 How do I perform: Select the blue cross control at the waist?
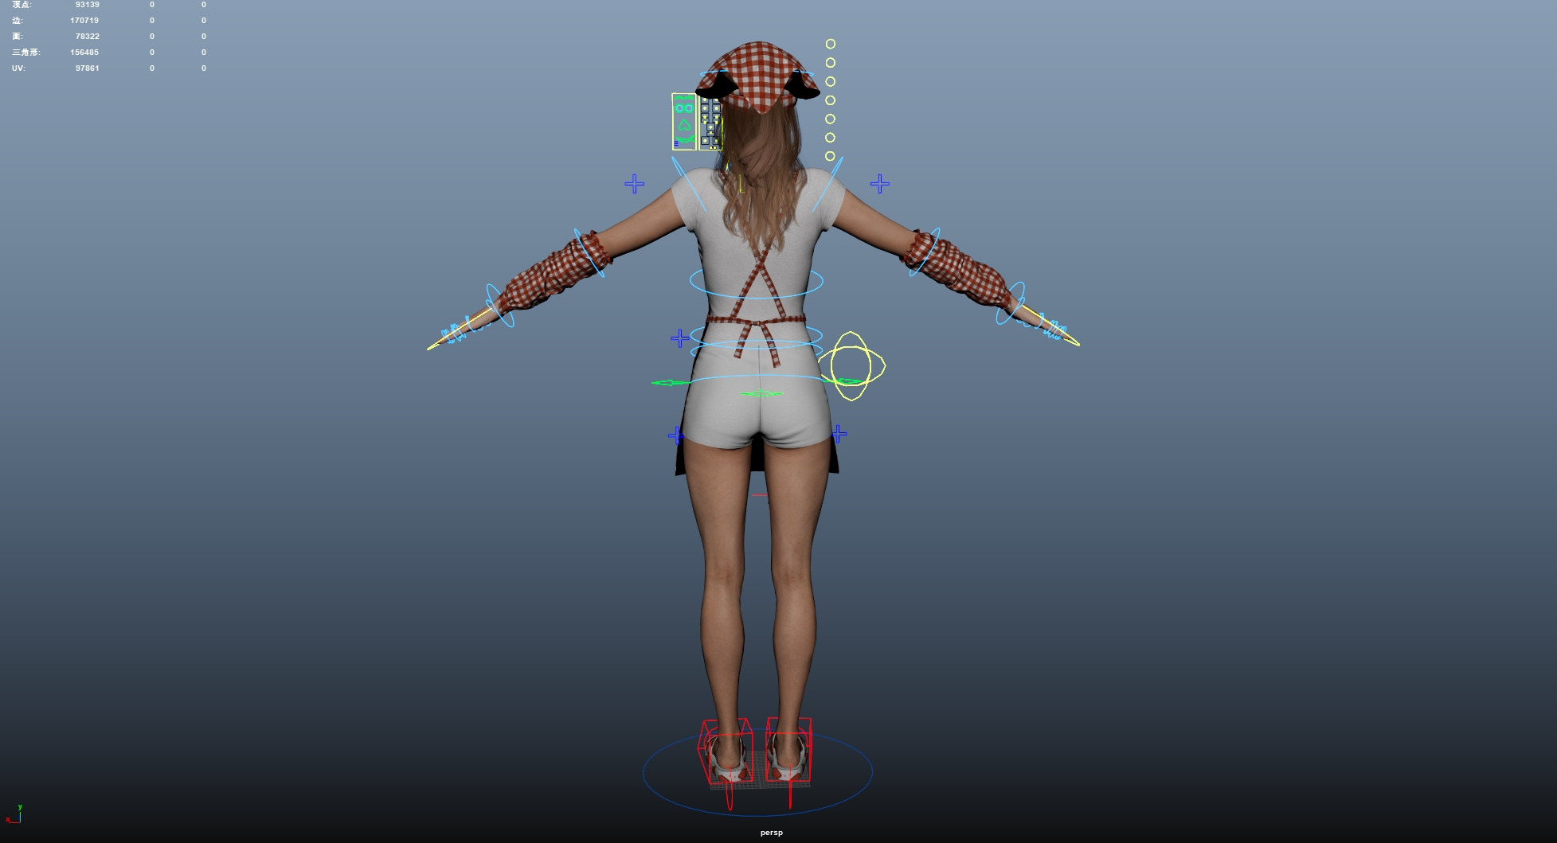[679, 338]
